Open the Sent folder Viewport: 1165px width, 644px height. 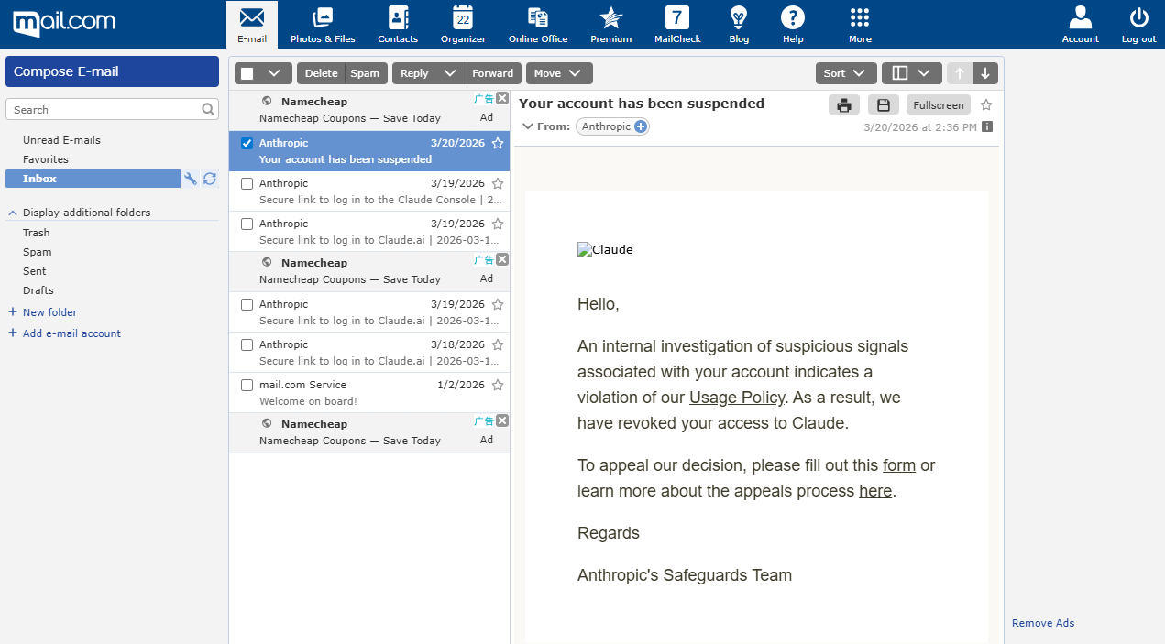(35, 271)
